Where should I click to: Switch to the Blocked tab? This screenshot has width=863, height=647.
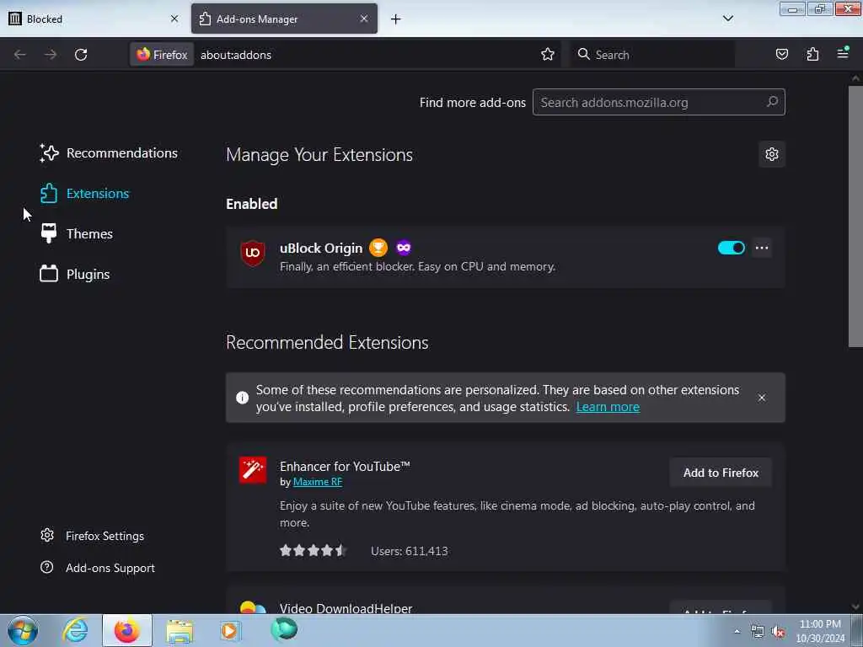coord(94,19)
